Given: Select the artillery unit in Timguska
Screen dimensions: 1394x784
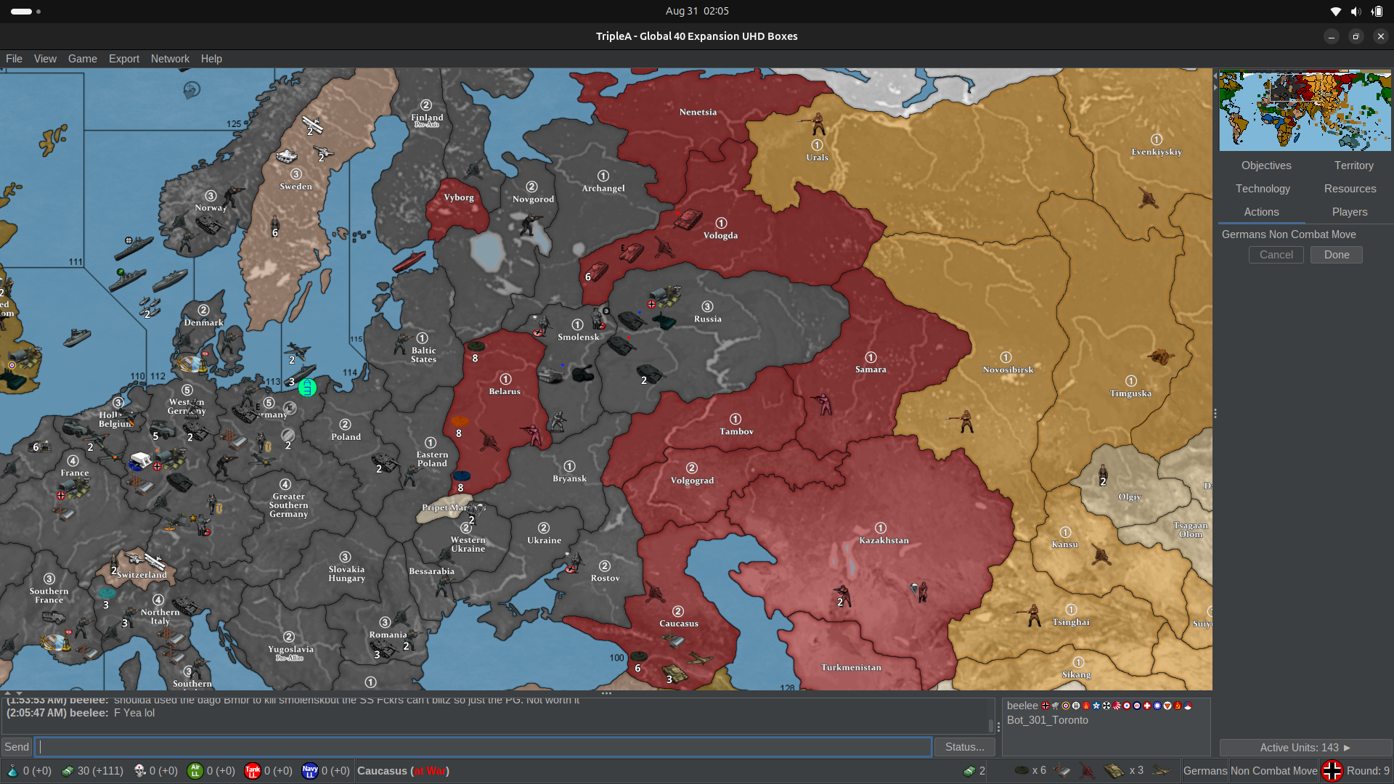Looking at the screenshot, I should (x=1160, y=356).
